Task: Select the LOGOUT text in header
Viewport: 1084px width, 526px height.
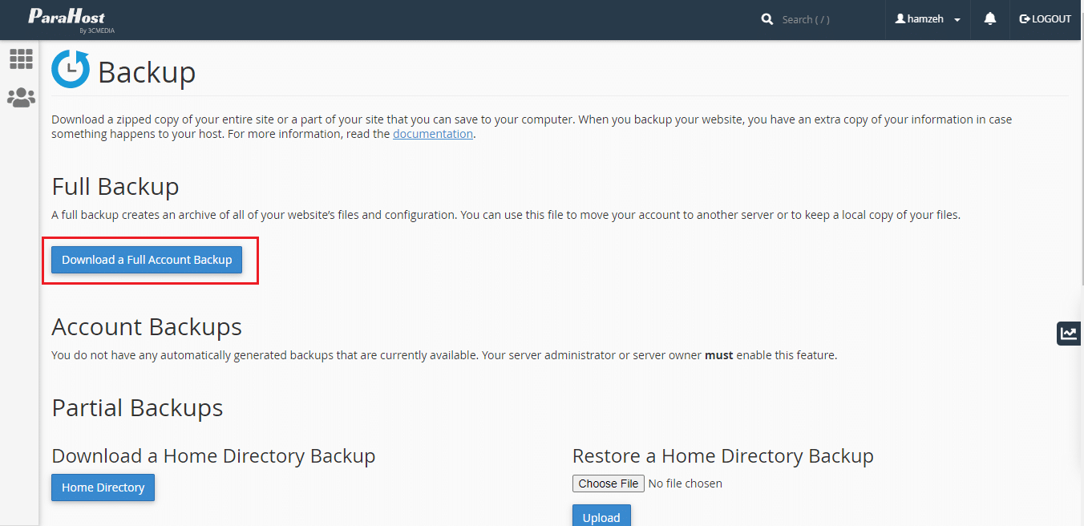Action: (1051, 19)
